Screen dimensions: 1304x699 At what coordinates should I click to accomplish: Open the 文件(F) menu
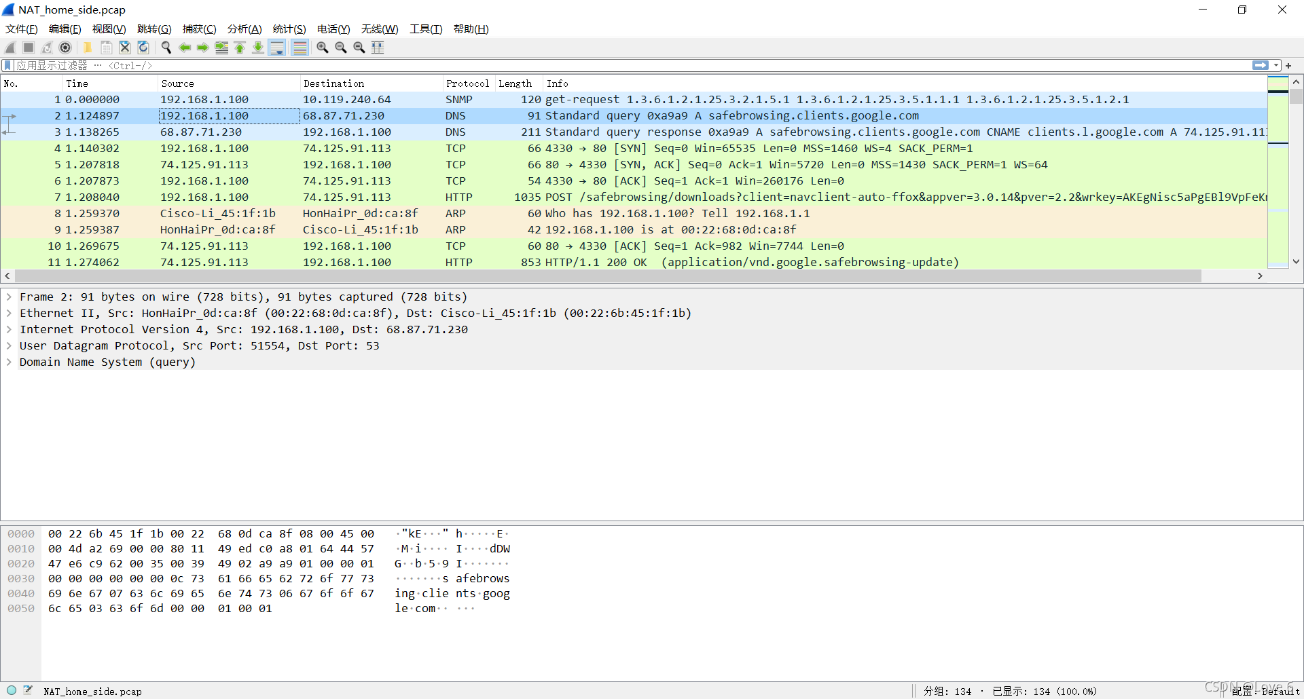click(x=22, y=29)
